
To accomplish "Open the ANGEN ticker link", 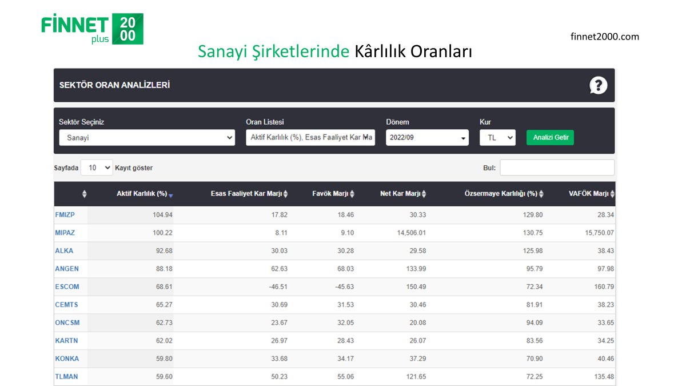I will point(67,269).
